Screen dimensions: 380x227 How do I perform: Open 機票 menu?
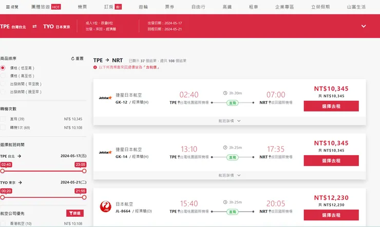click(x=82, y=7)
